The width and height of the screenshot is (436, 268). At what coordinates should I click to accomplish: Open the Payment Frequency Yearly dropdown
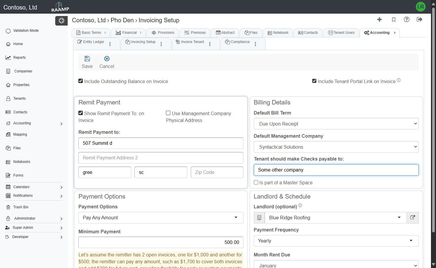pos(336,241)
